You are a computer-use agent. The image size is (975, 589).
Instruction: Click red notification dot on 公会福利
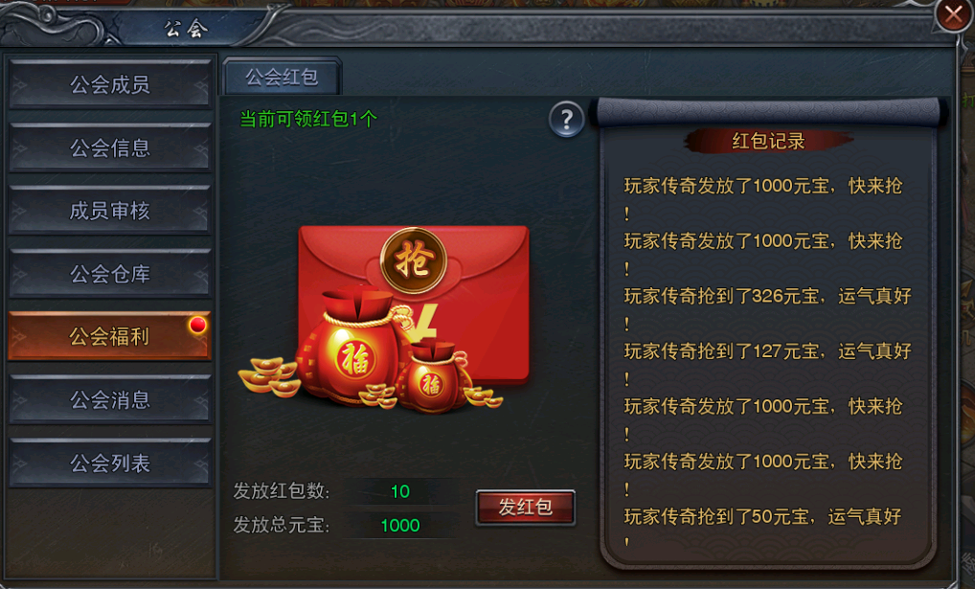point(197,325)
